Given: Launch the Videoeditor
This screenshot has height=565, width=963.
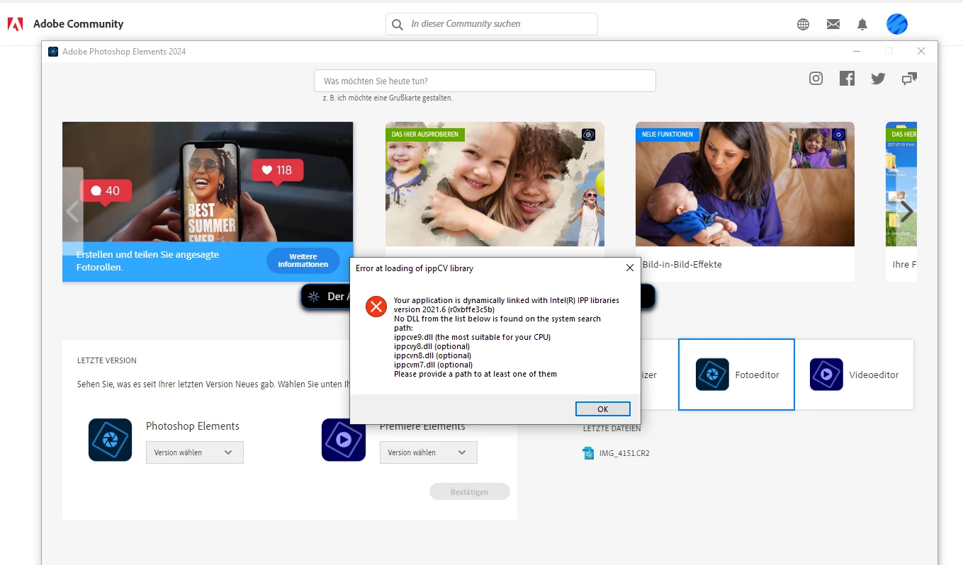Looking at the screenshot, I should point(854,375).
